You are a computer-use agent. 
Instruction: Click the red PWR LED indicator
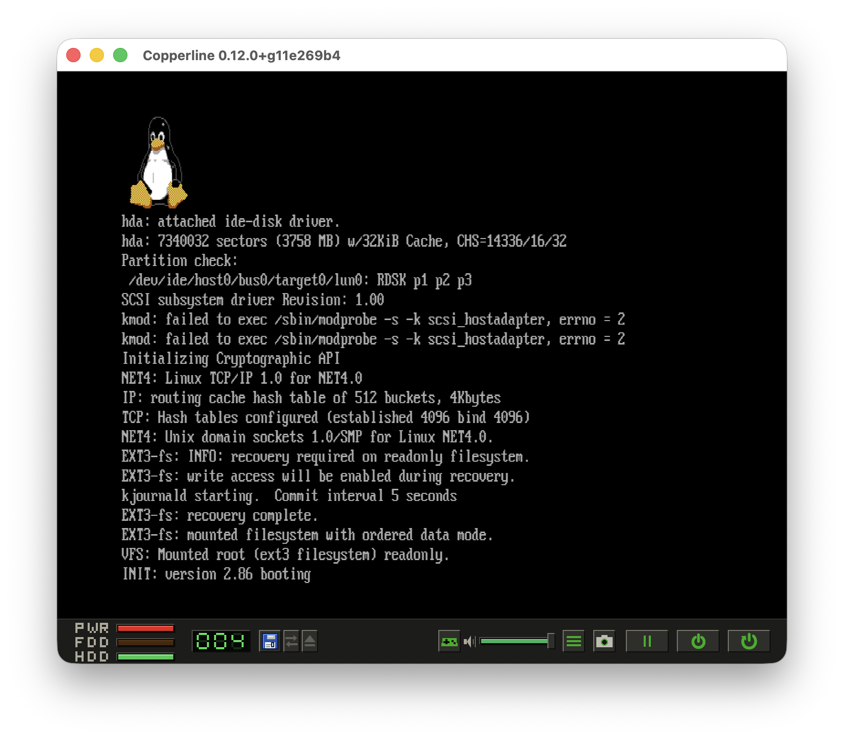tap(146, 628)
